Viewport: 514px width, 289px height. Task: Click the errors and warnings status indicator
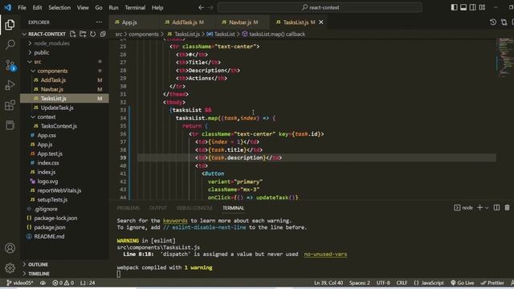(x=63, y=283)
